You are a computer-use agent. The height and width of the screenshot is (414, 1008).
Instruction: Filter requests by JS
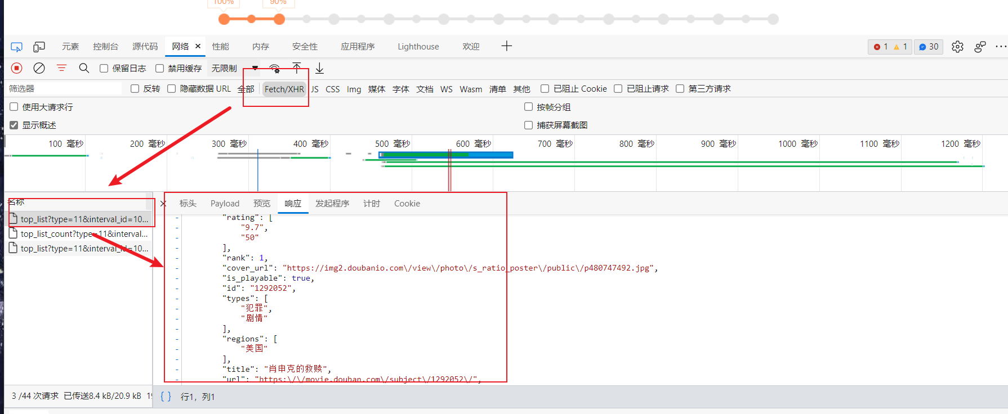pos(315,89)
